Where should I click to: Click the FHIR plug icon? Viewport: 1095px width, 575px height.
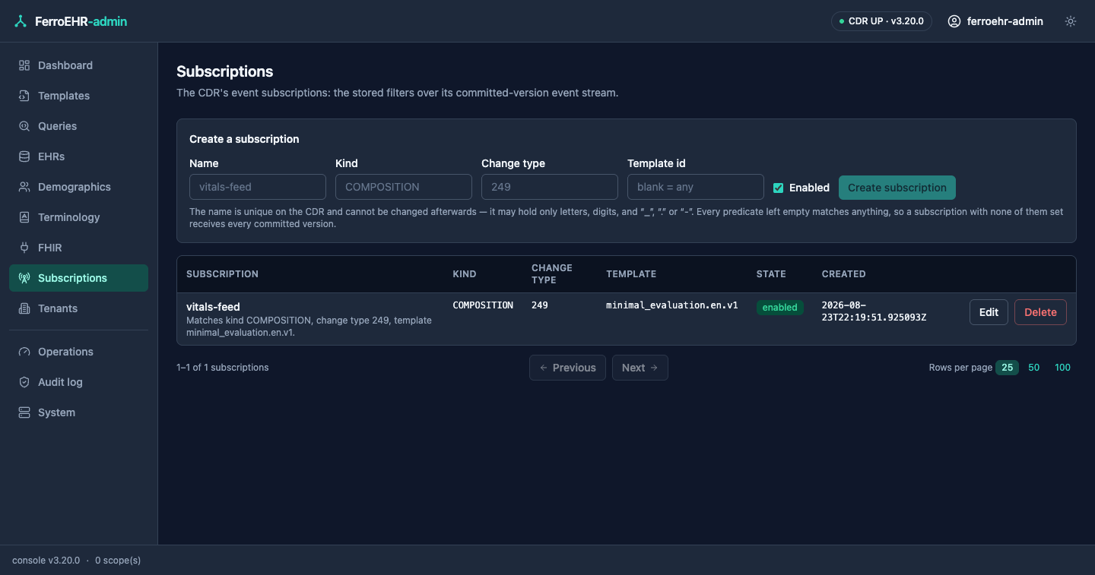pos(24,248)
